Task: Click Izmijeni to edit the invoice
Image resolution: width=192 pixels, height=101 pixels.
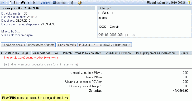Action: (x=45, y=3)
